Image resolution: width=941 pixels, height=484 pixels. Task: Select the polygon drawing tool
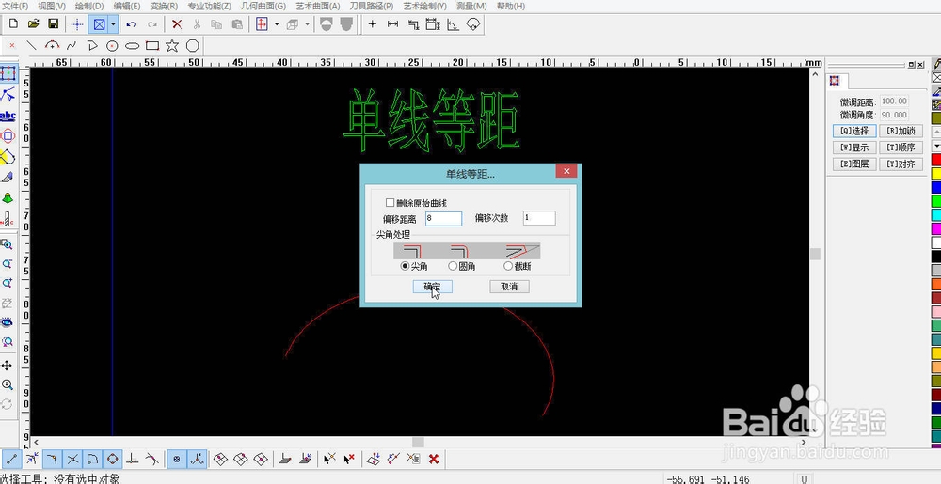193,45
